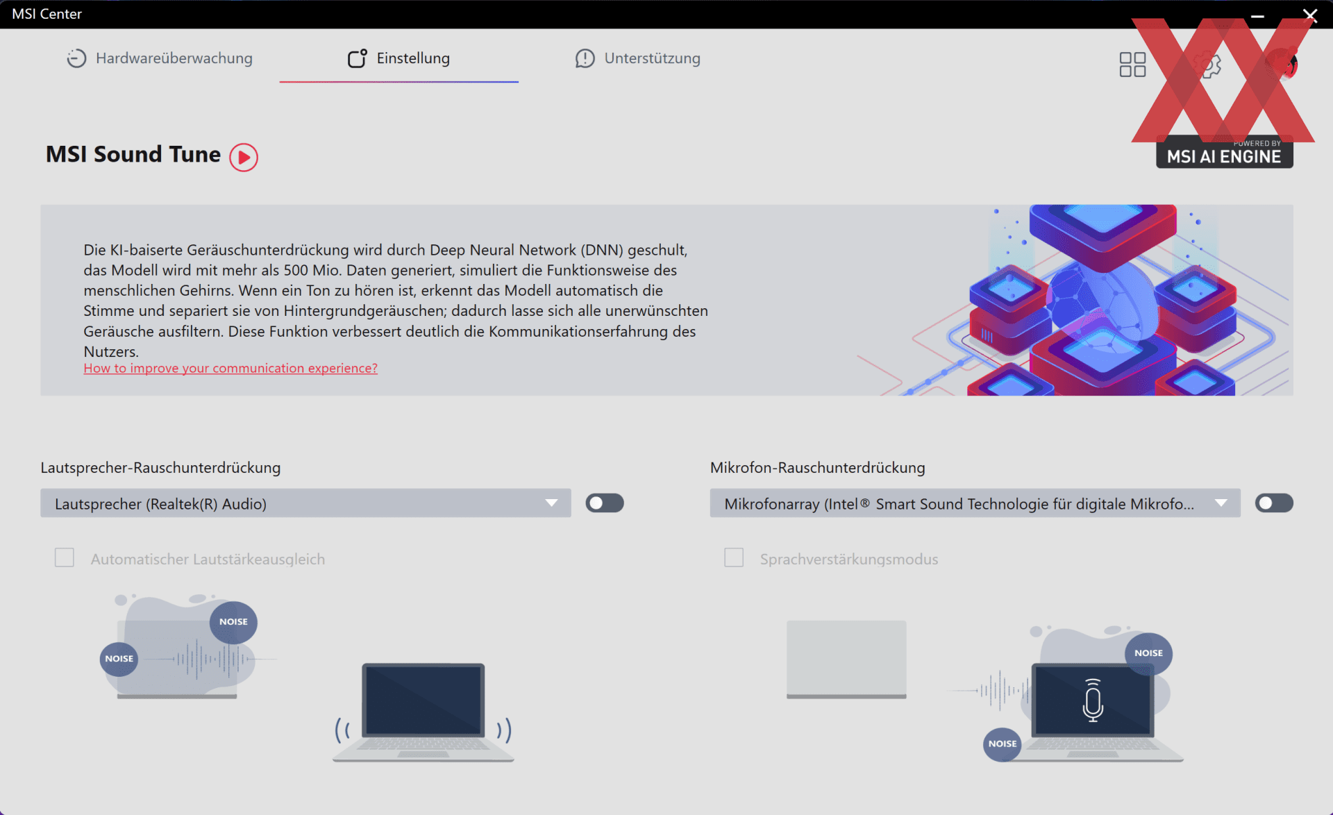
Task: Click the MSI Sound Tune heading
Action: pyautogui.click(x=133, y=154)
